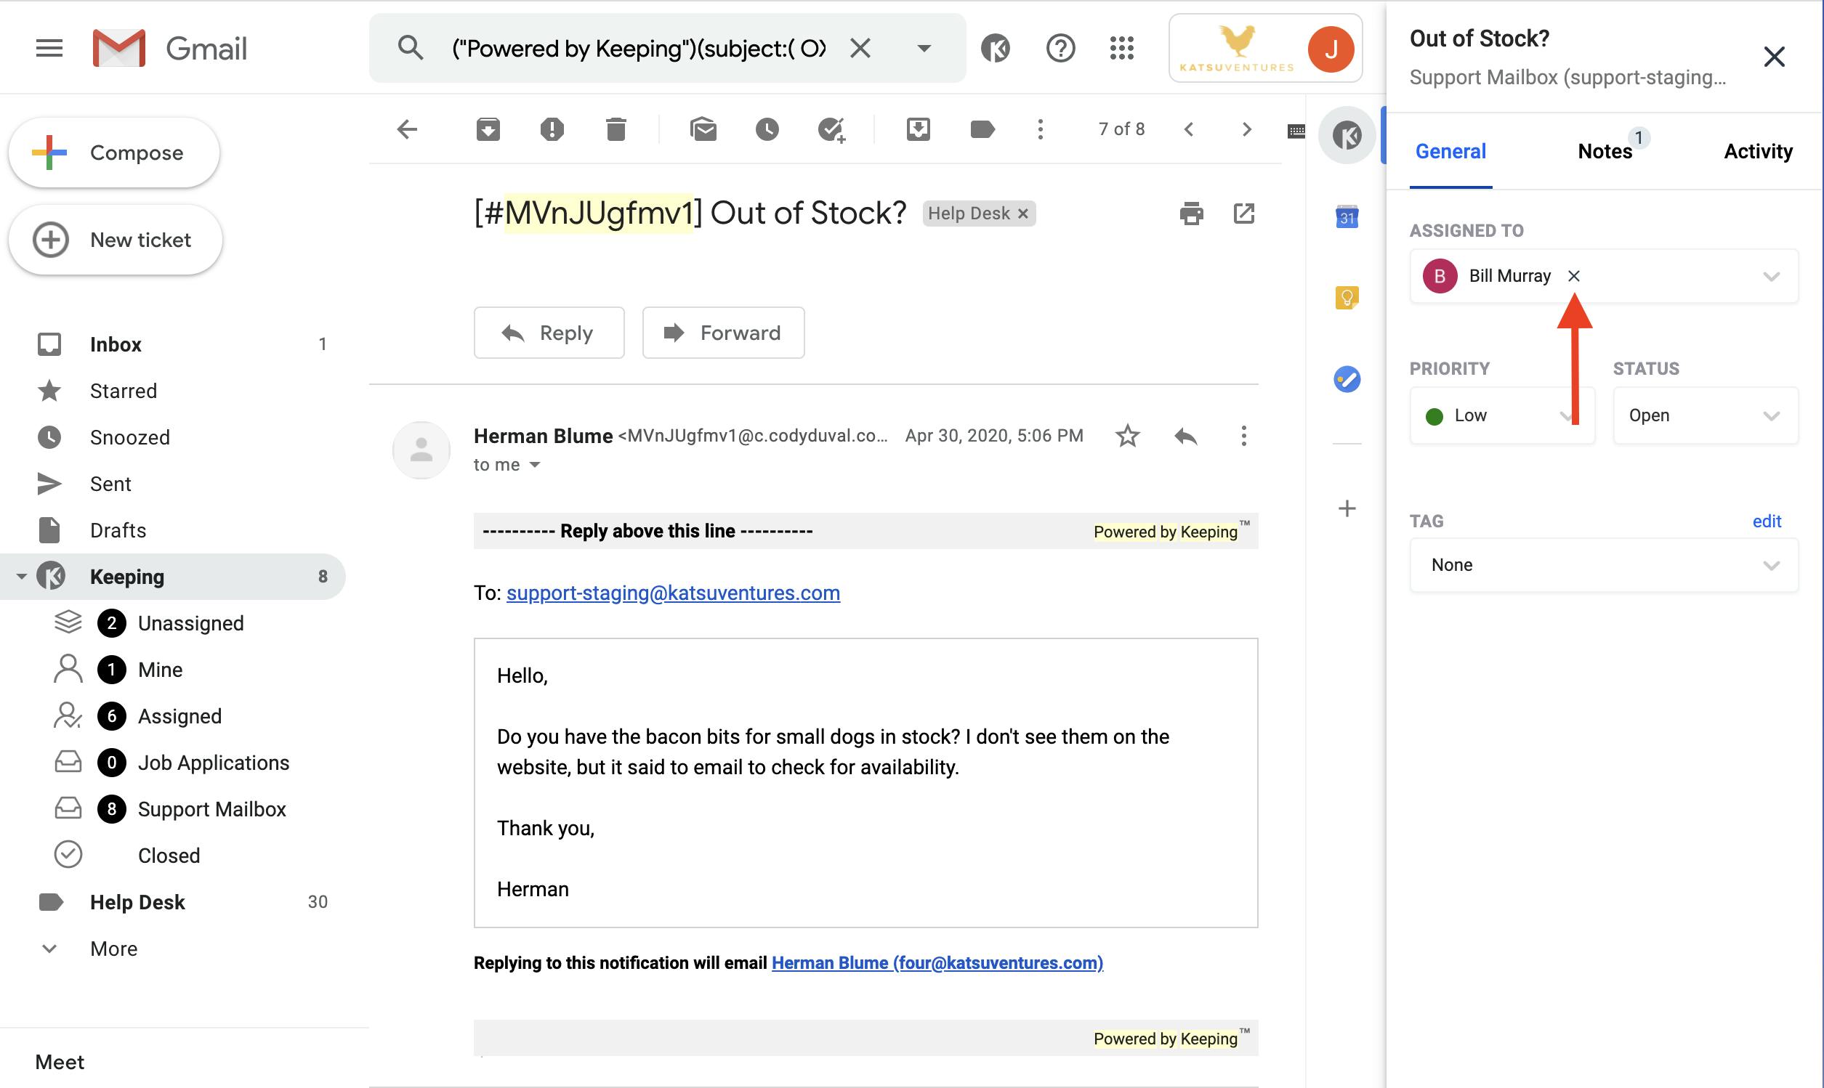Open the Tag None dropdown

pyautogui.click(x=1604, y=565)
